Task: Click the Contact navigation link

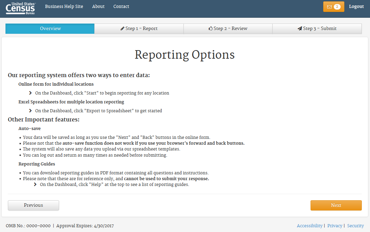Action: pyautogui.click(x=121, y=6)
